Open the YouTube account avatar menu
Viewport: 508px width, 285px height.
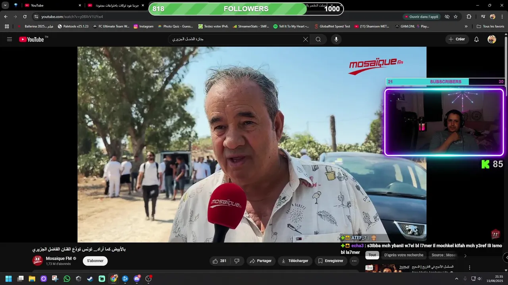[492, 39]
